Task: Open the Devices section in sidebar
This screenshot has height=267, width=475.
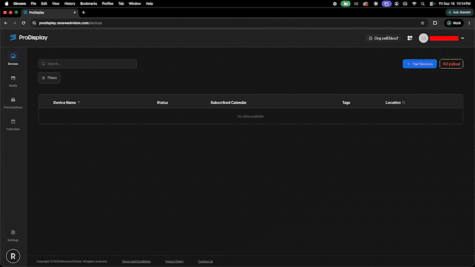Action: (13, 59)
